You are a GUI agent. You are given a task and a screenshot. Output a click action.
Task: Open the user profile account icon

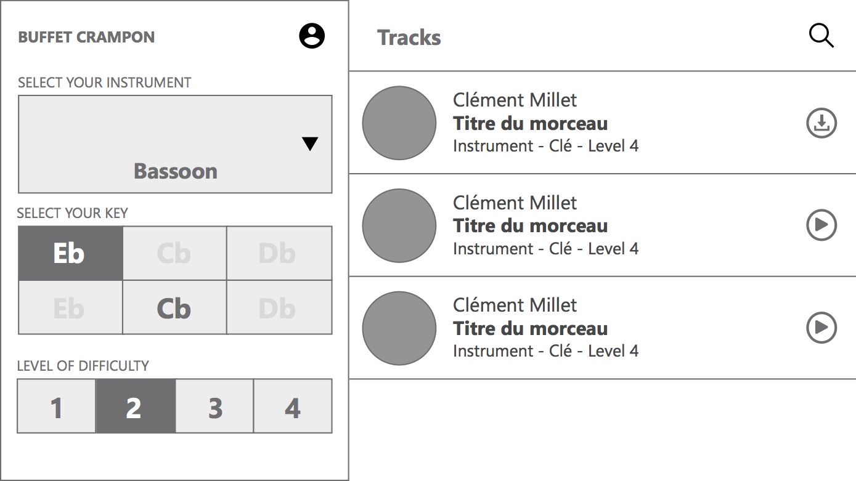[x=312, y=36]
